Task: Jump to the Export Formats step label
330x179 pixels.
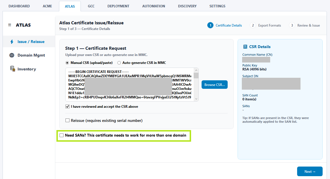Action: click(x=270, y=25)
